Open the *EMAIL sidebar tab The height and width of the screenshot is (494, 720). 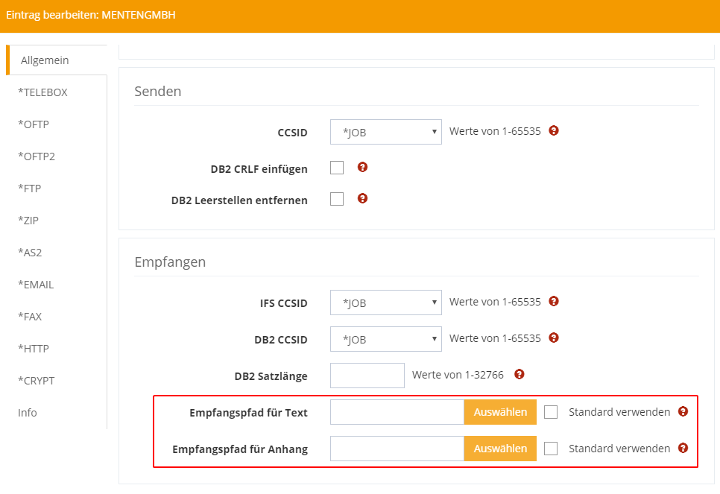pos(36,285)
